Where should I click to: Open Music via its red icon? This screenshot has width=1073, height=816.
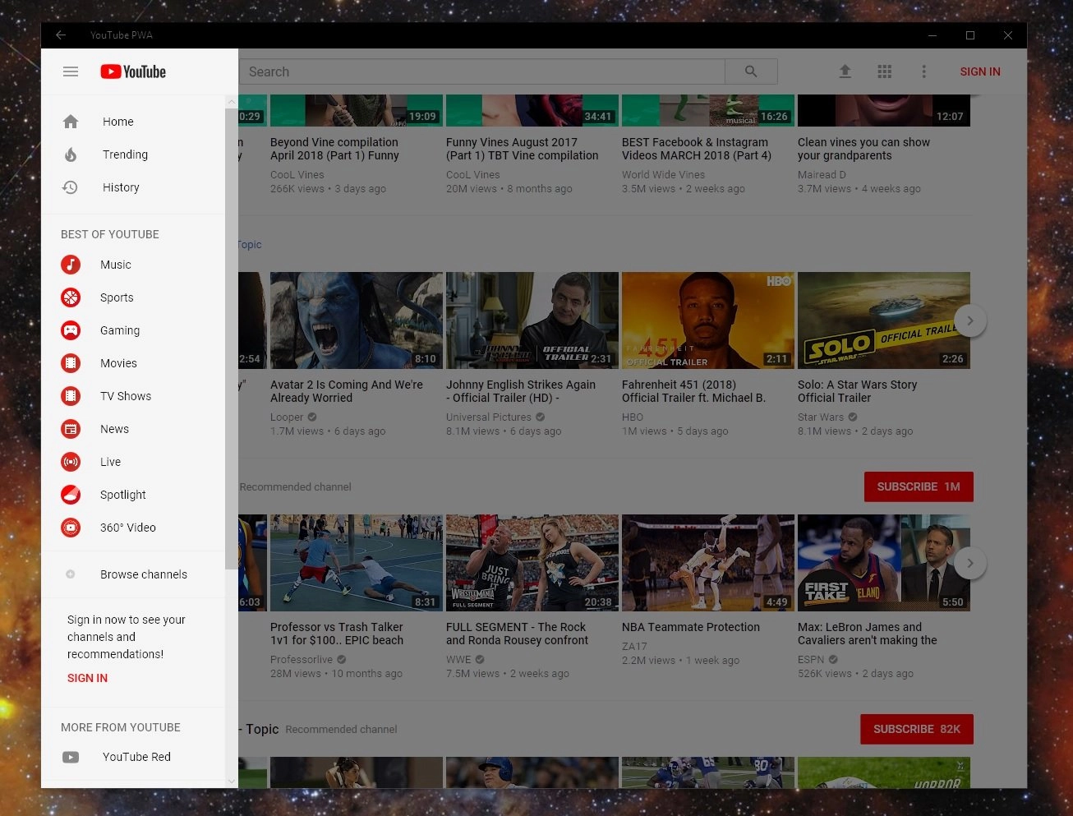click(x=71, y=265)
